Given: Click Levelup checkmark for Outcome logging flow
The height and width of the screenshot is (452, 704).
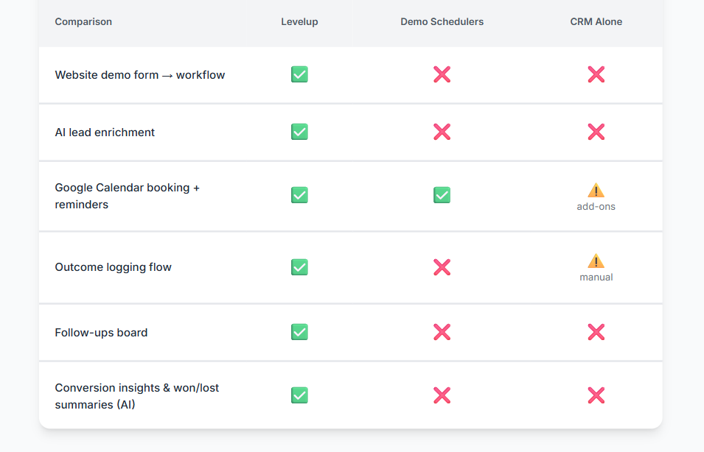Looking at the screenshot, I should pos(299,267).
